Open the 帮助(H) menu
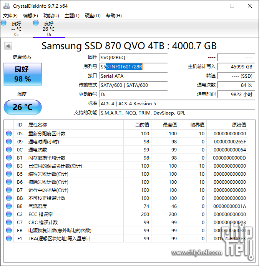Screen dimensions: 259x266 click(114, 16)
